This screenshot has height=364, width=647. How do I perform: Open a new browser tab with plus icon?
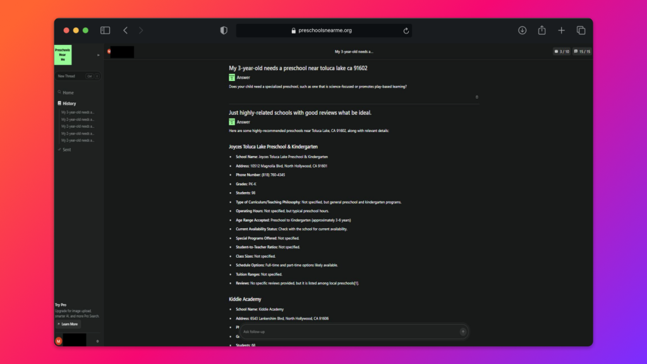[x=561, y=30]
